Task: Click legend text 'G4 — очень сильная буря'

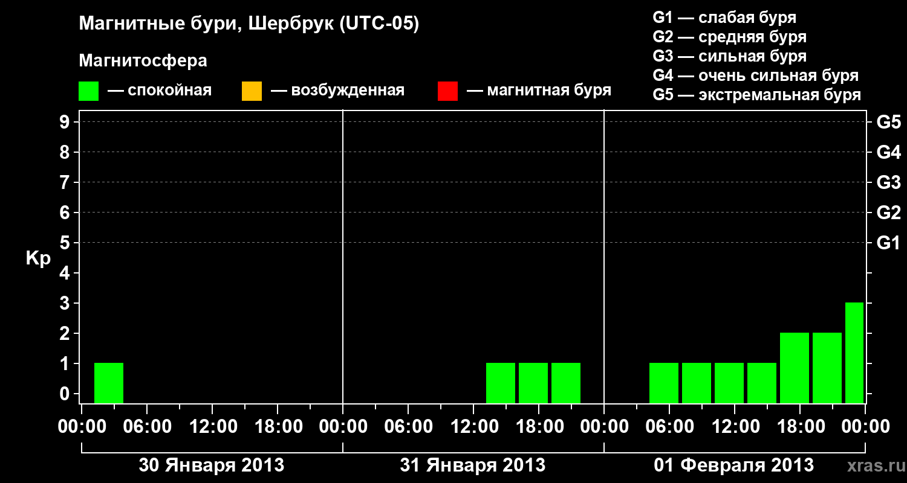Action: pos(756,75)
